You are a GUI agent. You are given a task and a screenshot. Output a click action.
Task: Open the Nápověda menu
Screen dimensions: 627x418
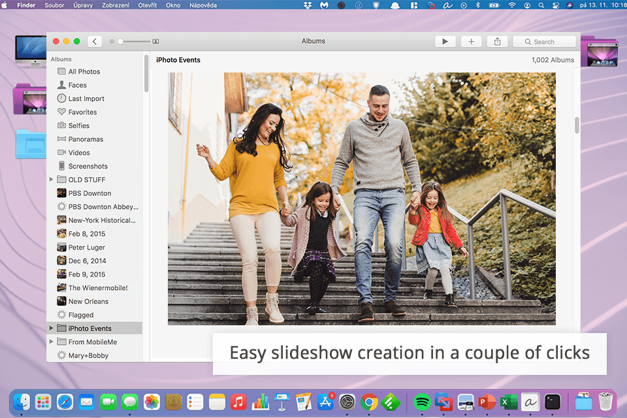click(203, 5)
